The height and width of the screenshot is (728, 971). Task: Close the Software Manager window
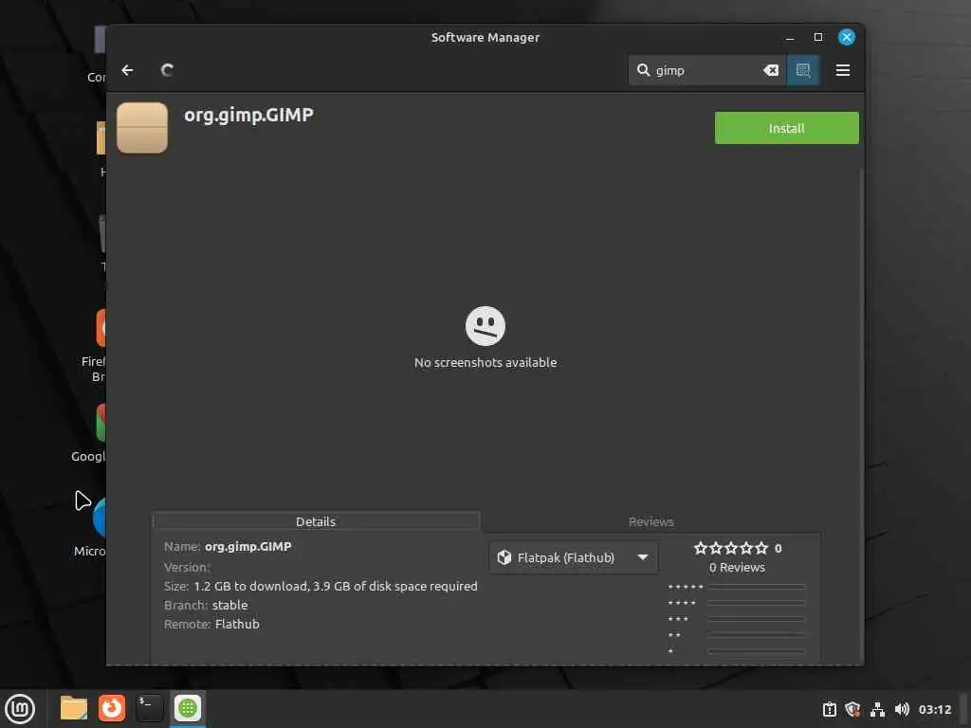(x=847, y=37)
